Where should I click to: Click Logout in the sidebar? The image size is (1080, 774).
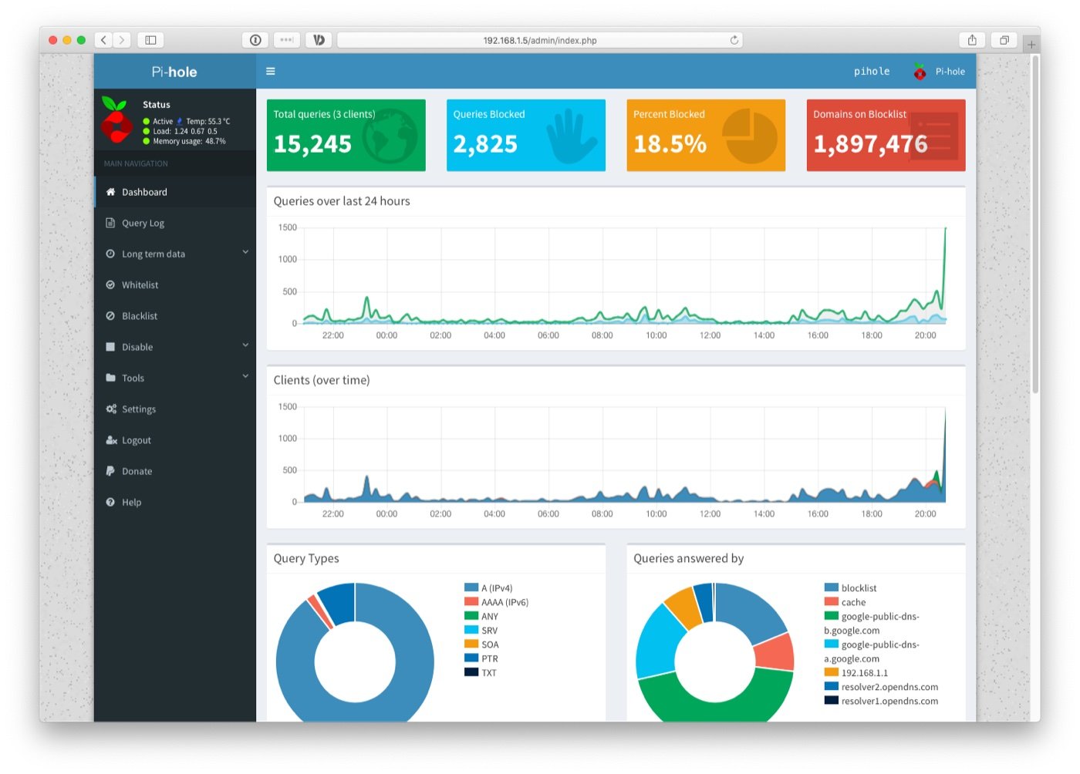(136, 440)
